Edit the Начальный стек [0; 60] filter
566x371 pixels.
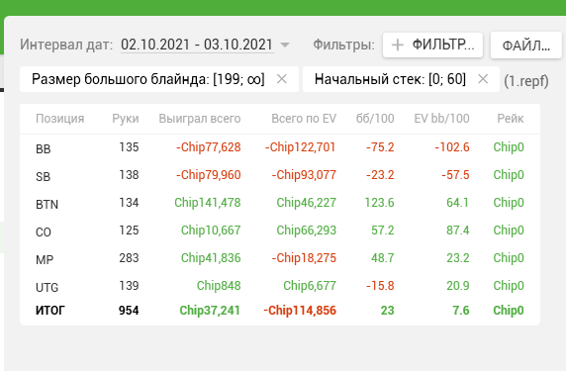tap(390, 79)
